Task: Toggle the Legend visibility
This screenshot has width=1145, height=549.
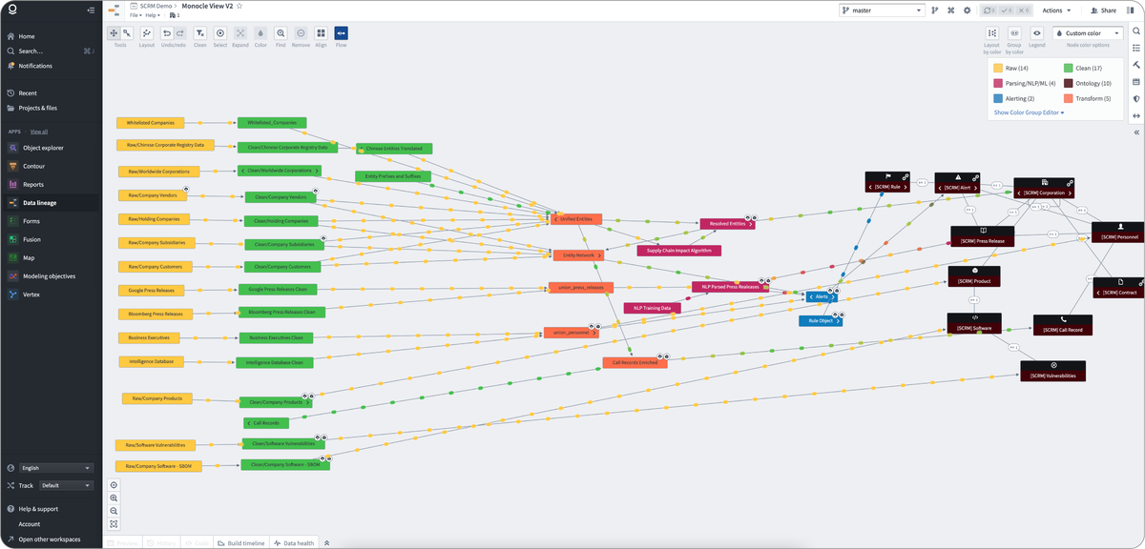Action: tap(1037, 32)
